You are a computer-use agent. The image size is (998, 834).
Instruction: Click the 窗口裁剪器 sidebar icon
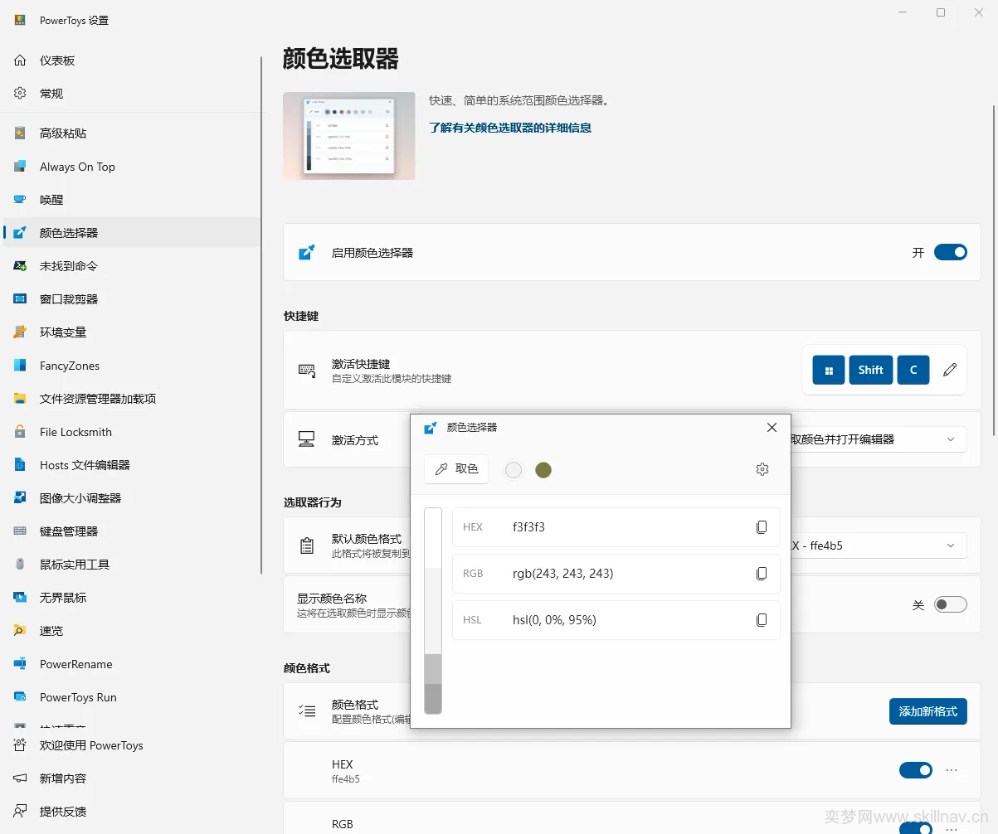[x=20, y=299]
